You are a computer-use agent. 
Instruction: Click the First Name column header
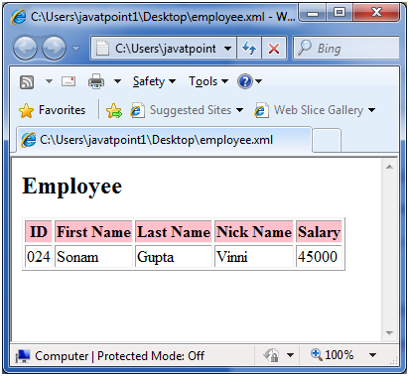[x=93, y=232]
